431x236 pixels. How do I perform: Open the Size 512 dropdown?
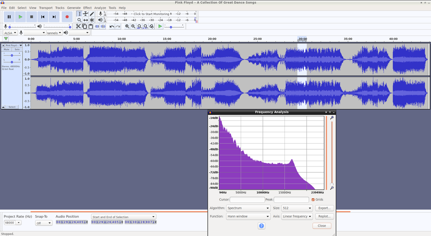(x=297, y=208)
